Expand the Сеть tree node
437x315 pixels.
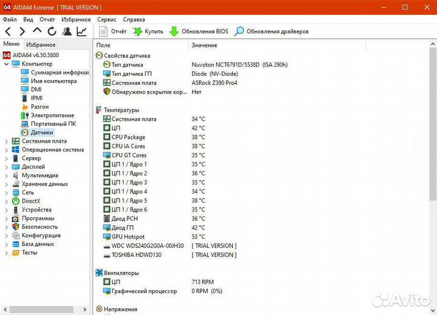(7, 193)
